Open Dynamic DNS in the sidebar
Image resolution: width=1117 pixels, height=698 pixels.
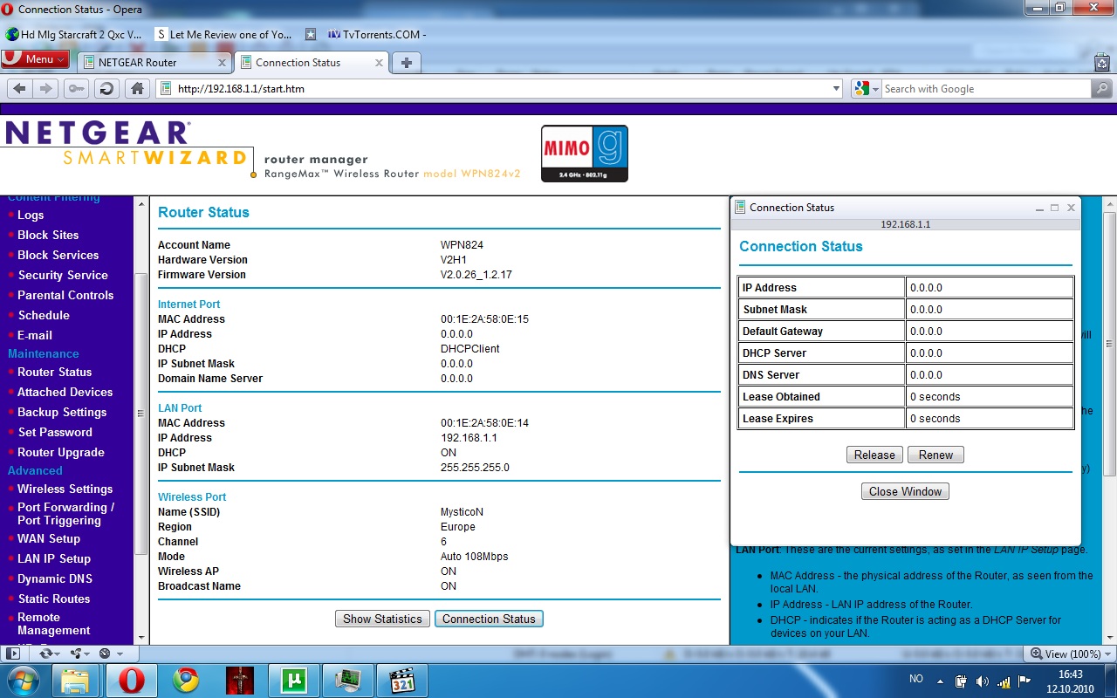tap(55, 578)
